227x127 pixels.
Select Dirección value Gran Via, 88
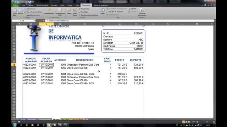(x=136, y=43)
